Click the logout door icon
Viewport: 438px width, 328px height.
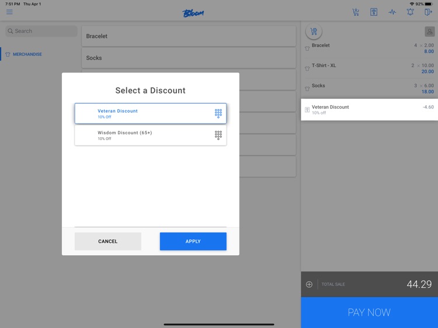click(x=428, y=12)
